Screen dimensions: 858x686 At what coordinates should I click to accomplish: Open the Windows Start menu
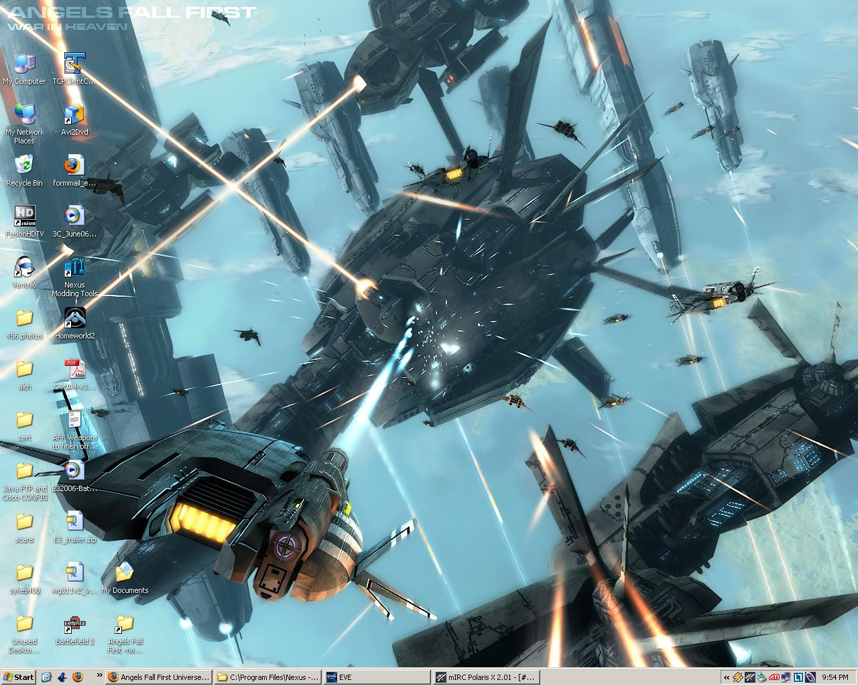pos(19,677)
